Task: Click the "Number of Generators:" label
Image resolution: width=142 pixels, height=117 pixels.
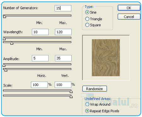Action: pos(21,8)
